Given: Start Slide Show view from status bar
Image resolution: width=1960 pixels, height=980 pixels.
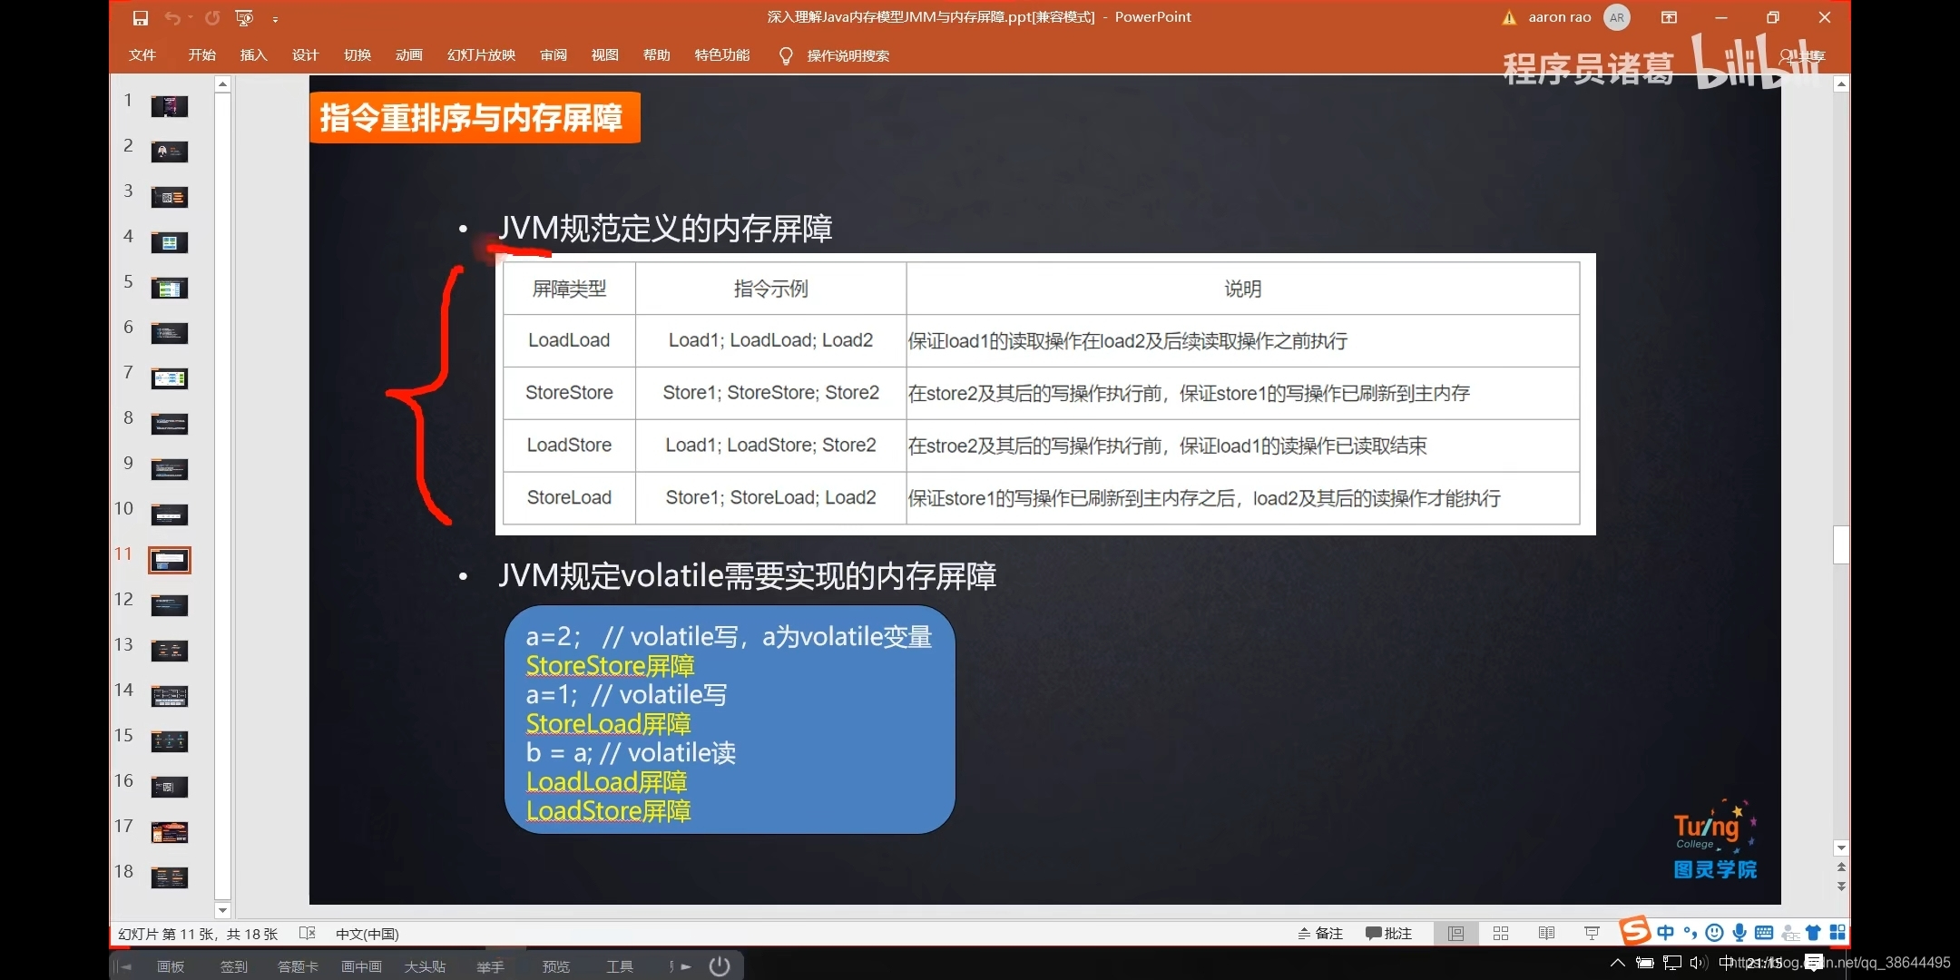Looking at the screenshot, I should point(1592,933).
